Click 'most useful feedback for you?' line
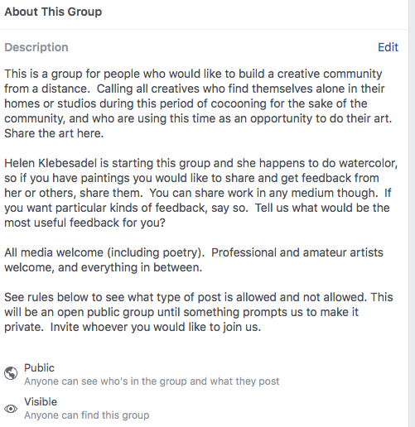 tap(84, 223)
